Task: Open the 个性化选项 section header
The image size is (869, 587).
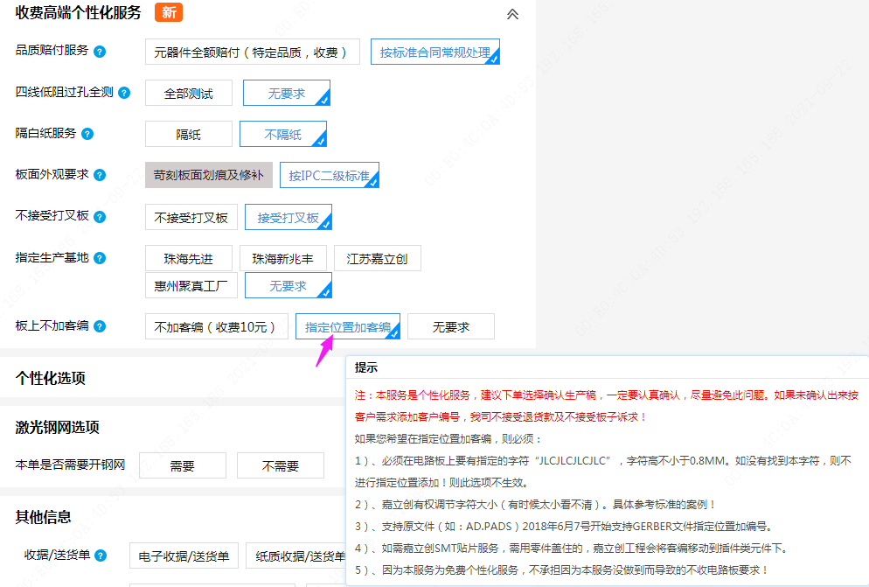Action: (51, 378)
